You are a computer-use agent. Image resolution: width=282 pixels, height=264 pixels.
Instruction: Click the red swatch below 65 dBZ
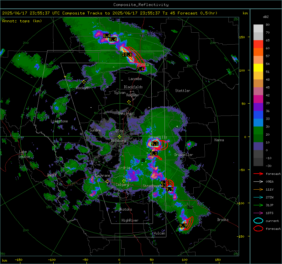pyautogui.click(x=258, y=44)
